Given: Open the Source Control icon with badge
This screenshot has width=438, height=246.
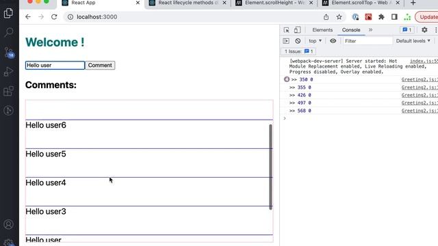Looking at the screenshot, I should [9, 52].
